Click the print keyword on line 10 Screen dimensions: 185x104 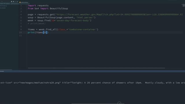[31, 32]
